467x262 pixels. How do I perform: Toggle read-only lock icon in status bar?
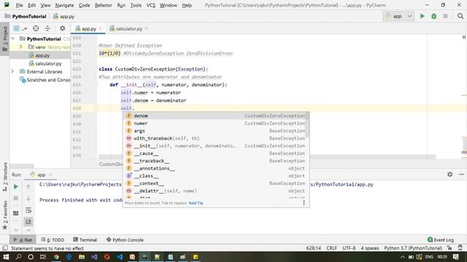tap(449, 248)
